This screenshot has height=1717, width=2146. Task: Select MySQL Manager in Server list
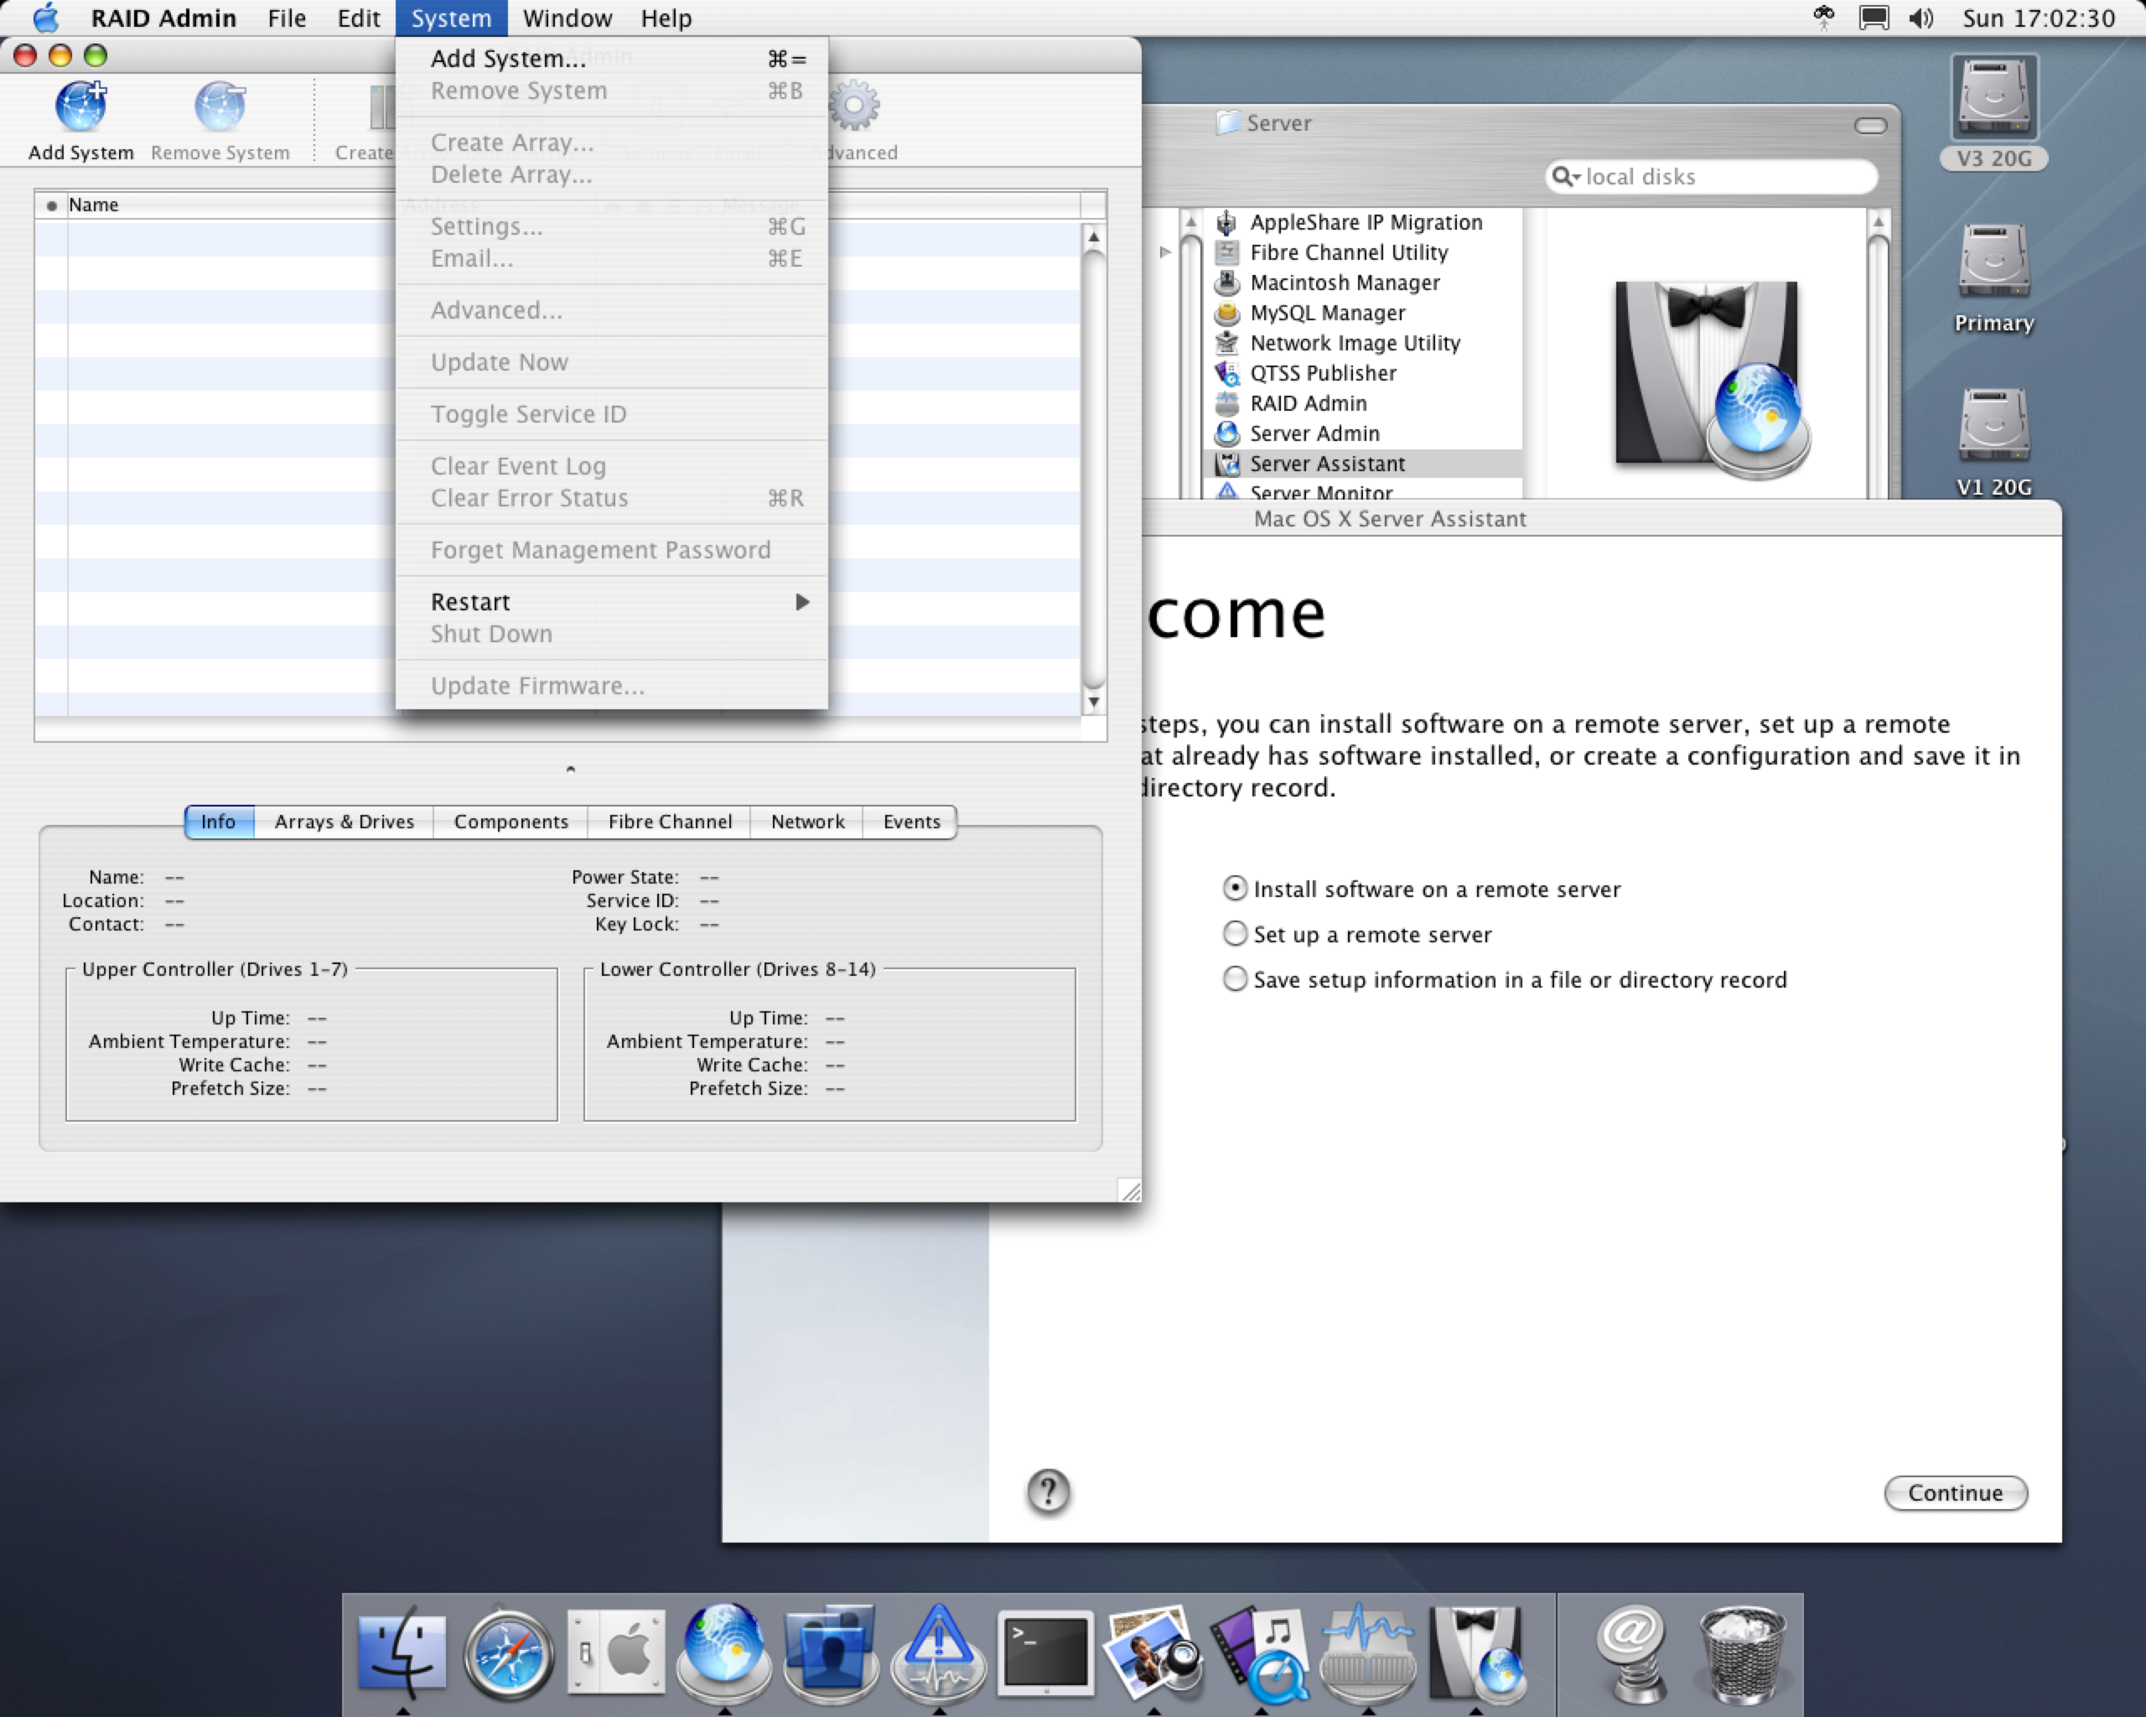[x=1327, y=313]
